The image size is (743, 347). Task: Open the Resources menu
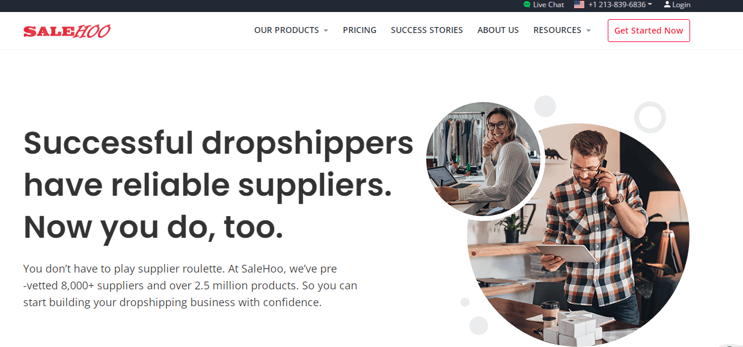point(557,30)
